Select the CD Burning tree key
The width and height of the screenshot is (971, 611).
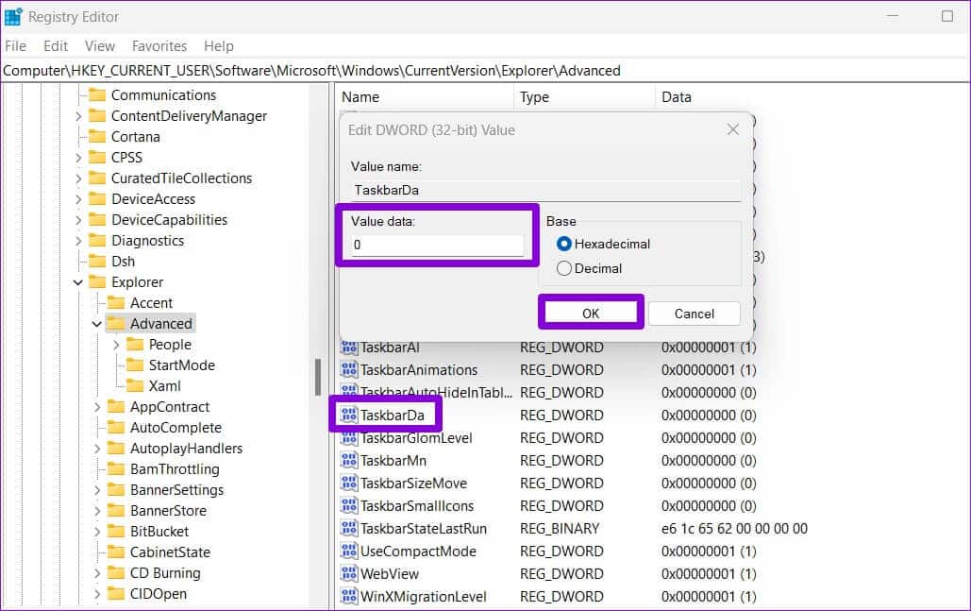pyautogui.click(x=165, y=572)
